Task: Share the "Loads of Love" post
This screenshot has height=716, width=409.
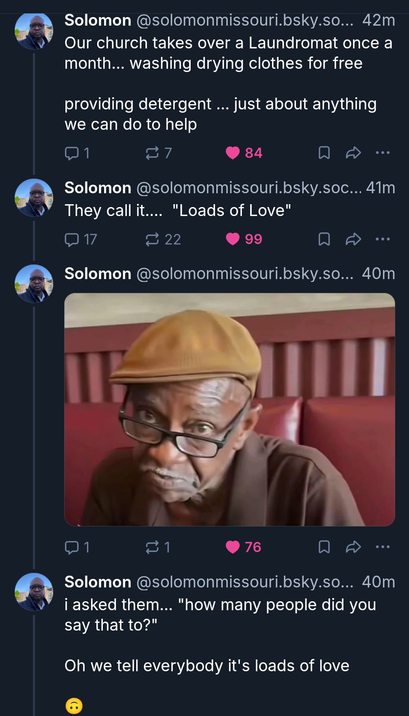Action: point(353,239)
